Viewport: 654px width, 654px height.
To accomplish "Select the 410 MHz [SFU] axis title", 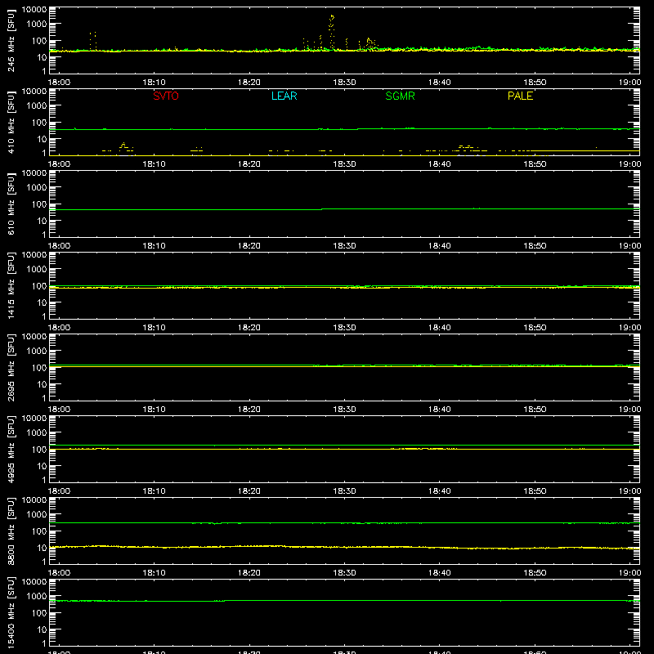I will (11, 122).
